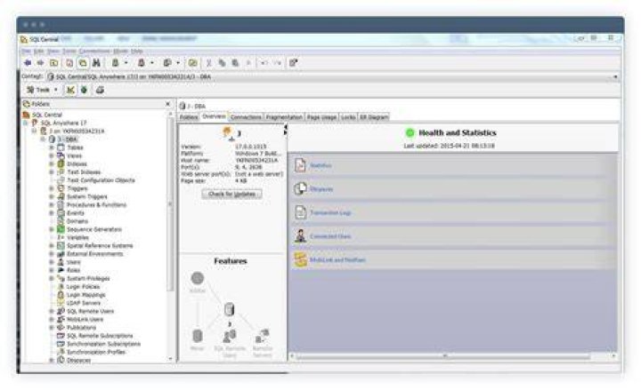Click the Tables icon in the folder tree
Viewport: 641px width, 390px height.
pos(61,147)
